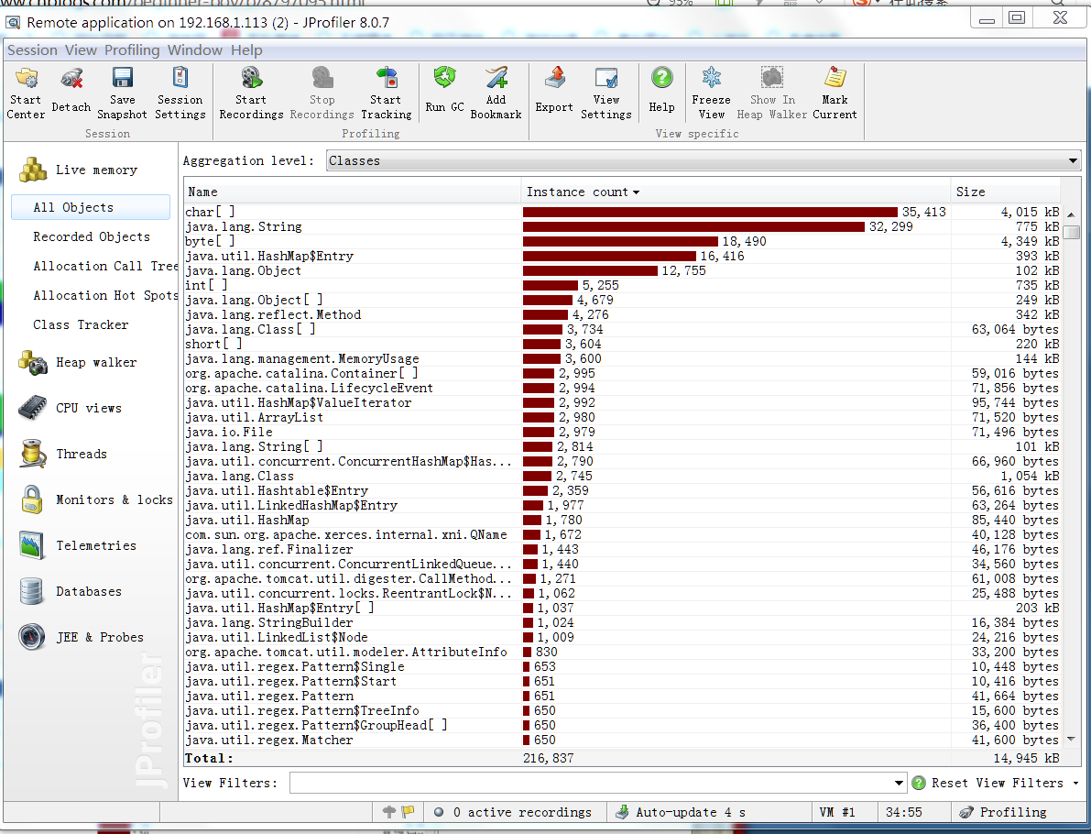Sort by the Size column header

click(x=1006, y=192)
